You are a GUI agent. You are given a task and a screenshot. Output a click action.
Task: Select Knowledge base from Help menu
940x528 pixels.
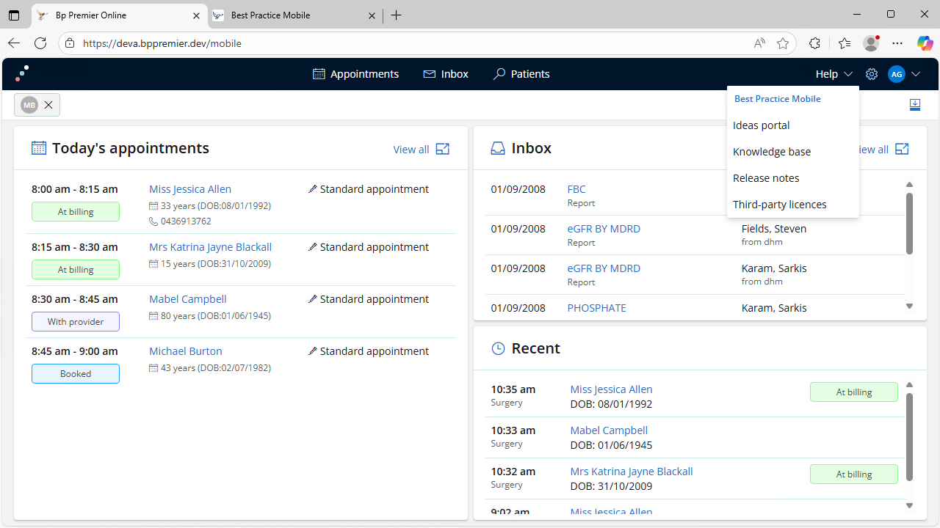point(772,152)
